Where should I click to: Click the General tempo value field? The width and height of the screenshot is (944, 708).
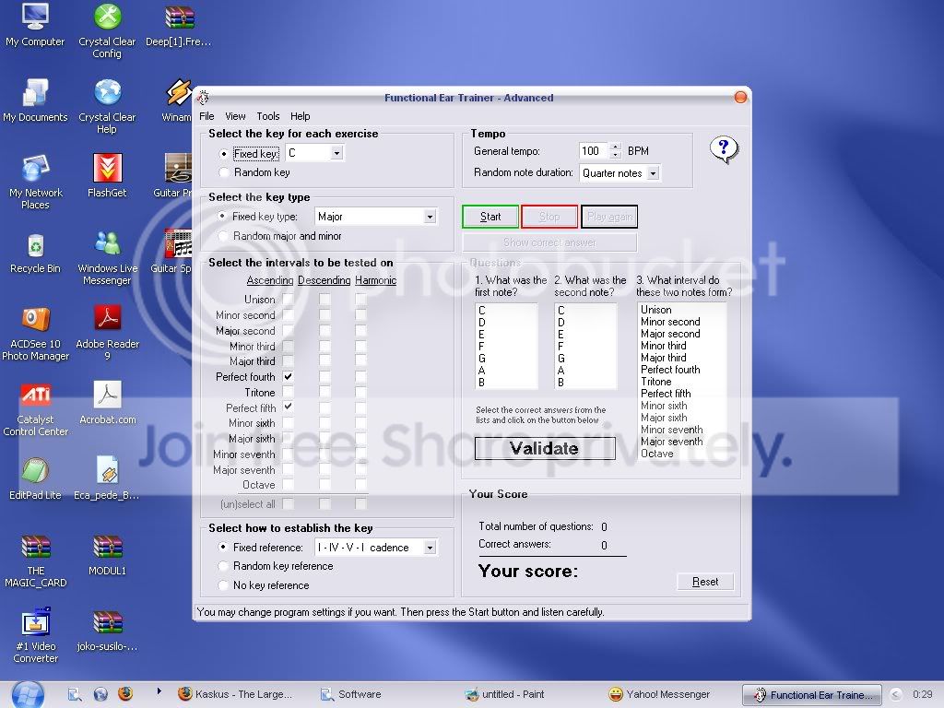click(x=594, y=151)
